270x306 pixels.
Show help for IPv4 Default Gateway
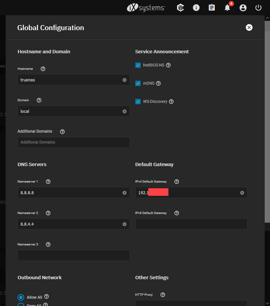177,182
